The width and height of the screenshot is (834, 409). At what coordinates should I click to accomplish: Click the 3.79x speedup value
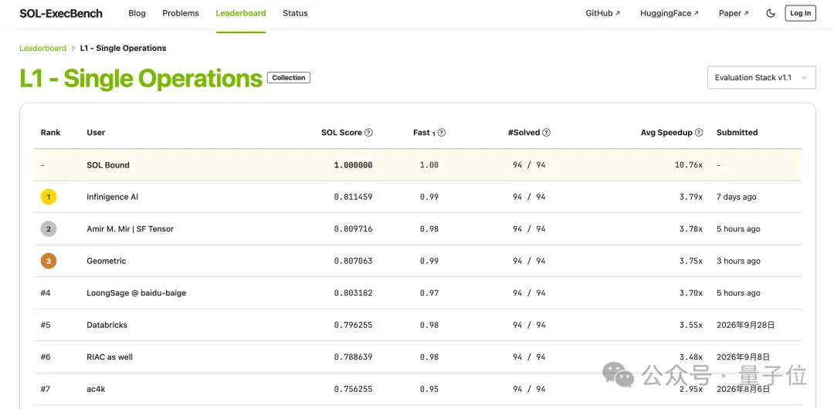(691, 197)
